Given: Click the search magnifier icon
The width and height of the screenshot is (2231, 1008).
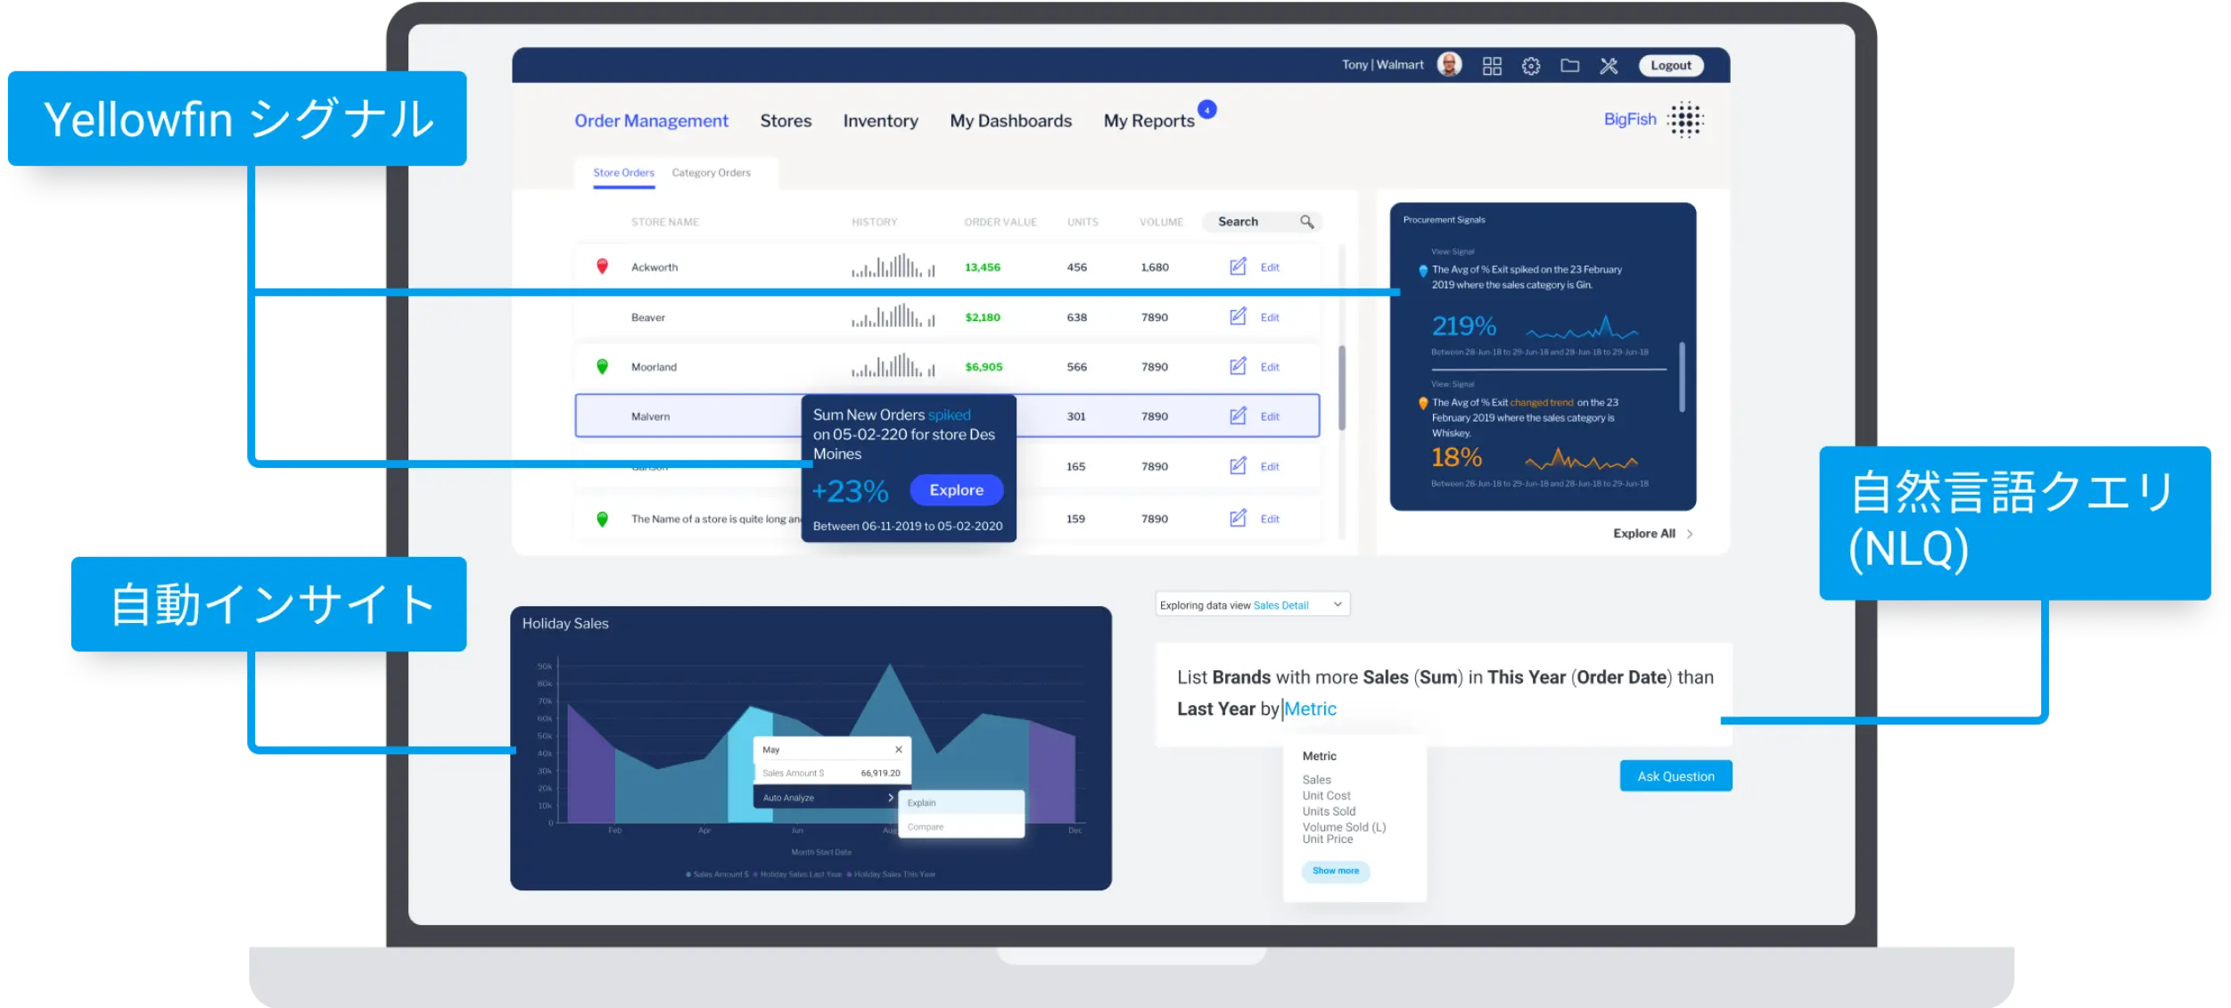Looking at the screenshot, I should [x=1307, y=222].
